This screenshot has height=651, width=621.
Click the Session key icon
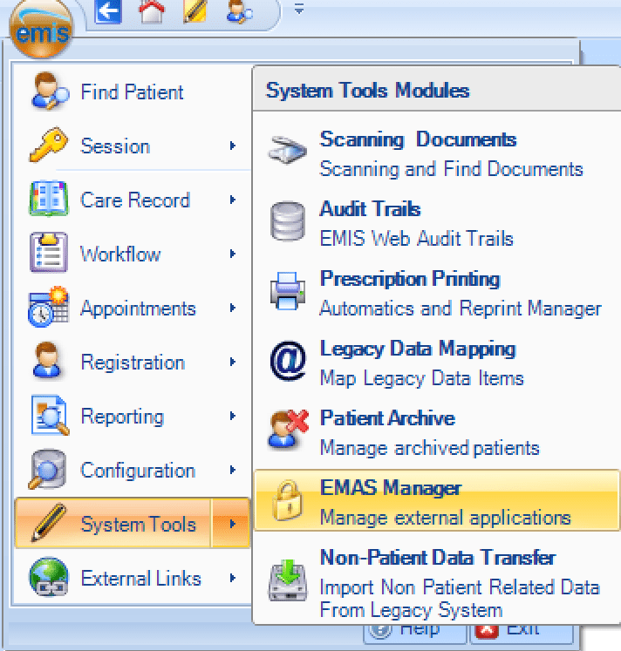(49, 145)
